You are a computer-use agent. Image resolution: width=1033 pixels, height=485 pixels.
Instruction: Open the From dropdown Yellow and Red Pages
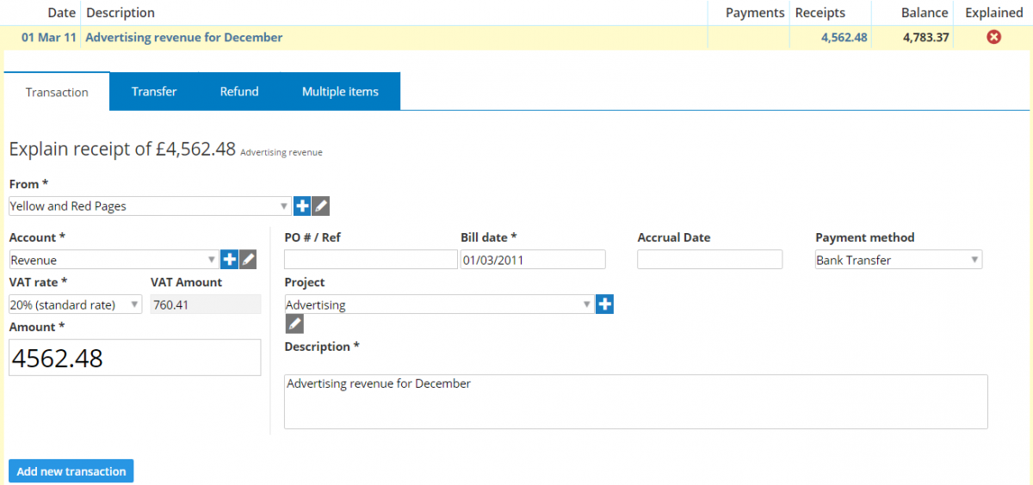tap(150, 206)
